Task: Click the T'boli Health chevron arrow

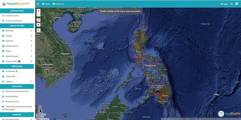Action: (x=31, y=106)
